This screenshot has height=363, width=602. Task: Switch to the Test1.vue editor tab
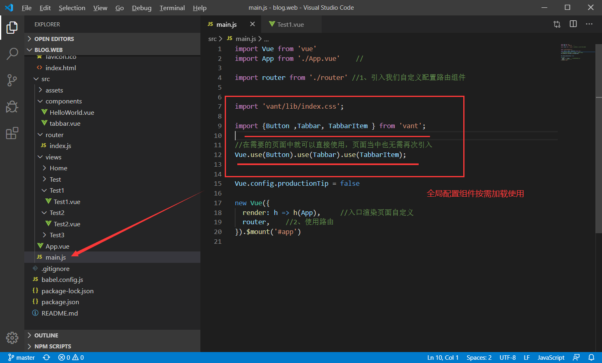pyautogui.click(x=291, y=24)
